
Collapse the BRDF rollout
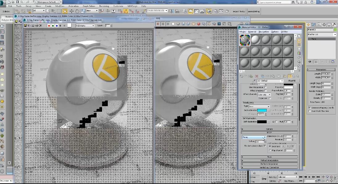(x=270, y=133)
